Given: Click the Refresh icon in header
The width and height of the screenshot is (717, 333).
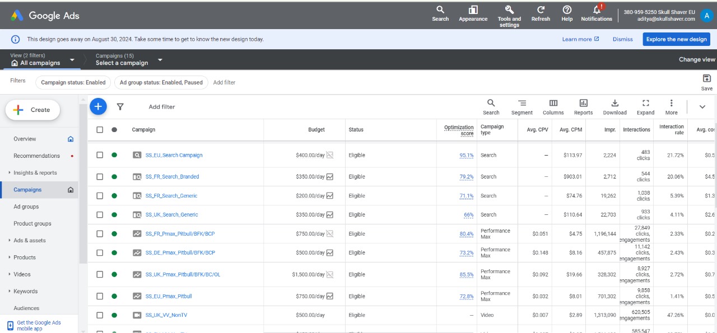Looking at the screenshot, I should pos(541,10).
